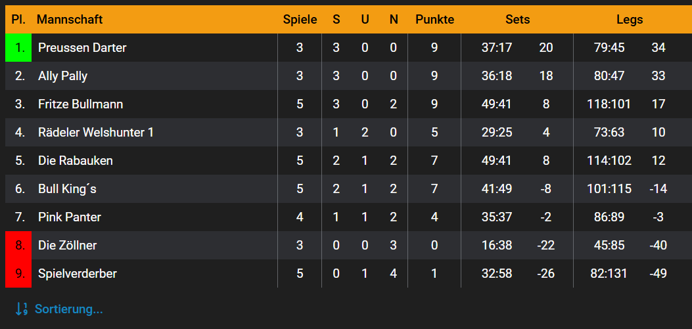
Task: Click the red rank 9 cell
Action: pos(18,274)
